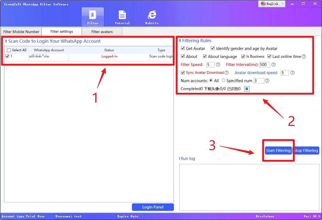This screenshot has height=220, width=322.
Task: Click the Ver: 38.5 version text
Action: coord(312,216)
